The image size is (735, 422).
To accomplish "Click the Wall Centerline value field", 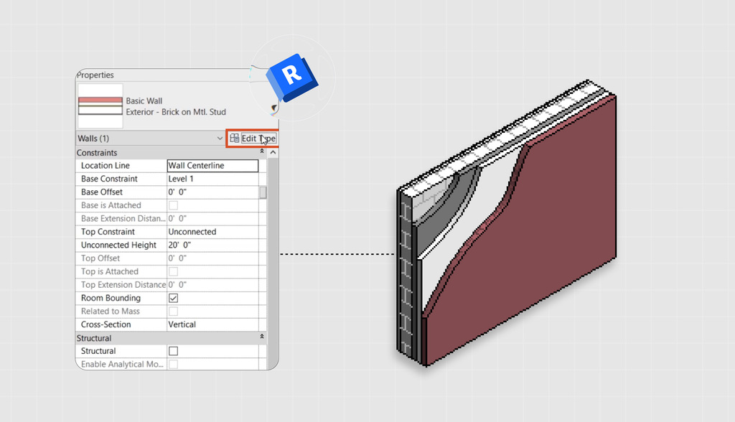I will (212, 165).
